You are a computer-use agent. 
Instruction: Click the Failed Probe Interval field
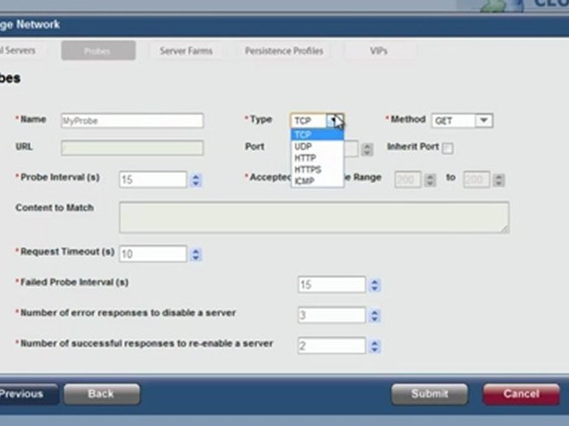click(332, 285)
